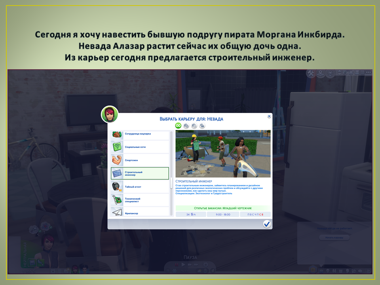
Task: Click the 34 simoleons per hour wage
Action: click(191, 214)
